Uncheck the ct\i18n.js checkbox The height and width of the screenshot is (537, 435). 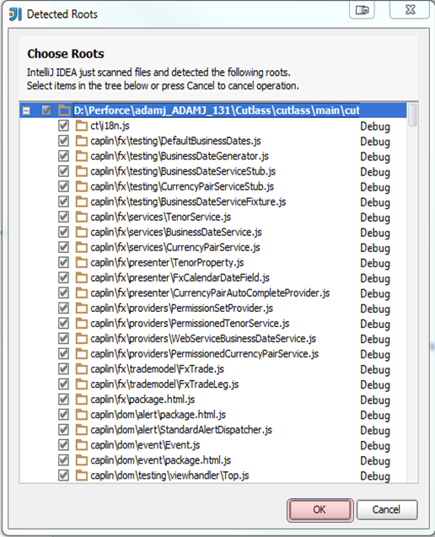pyautogui.click(x=63, y=126)
